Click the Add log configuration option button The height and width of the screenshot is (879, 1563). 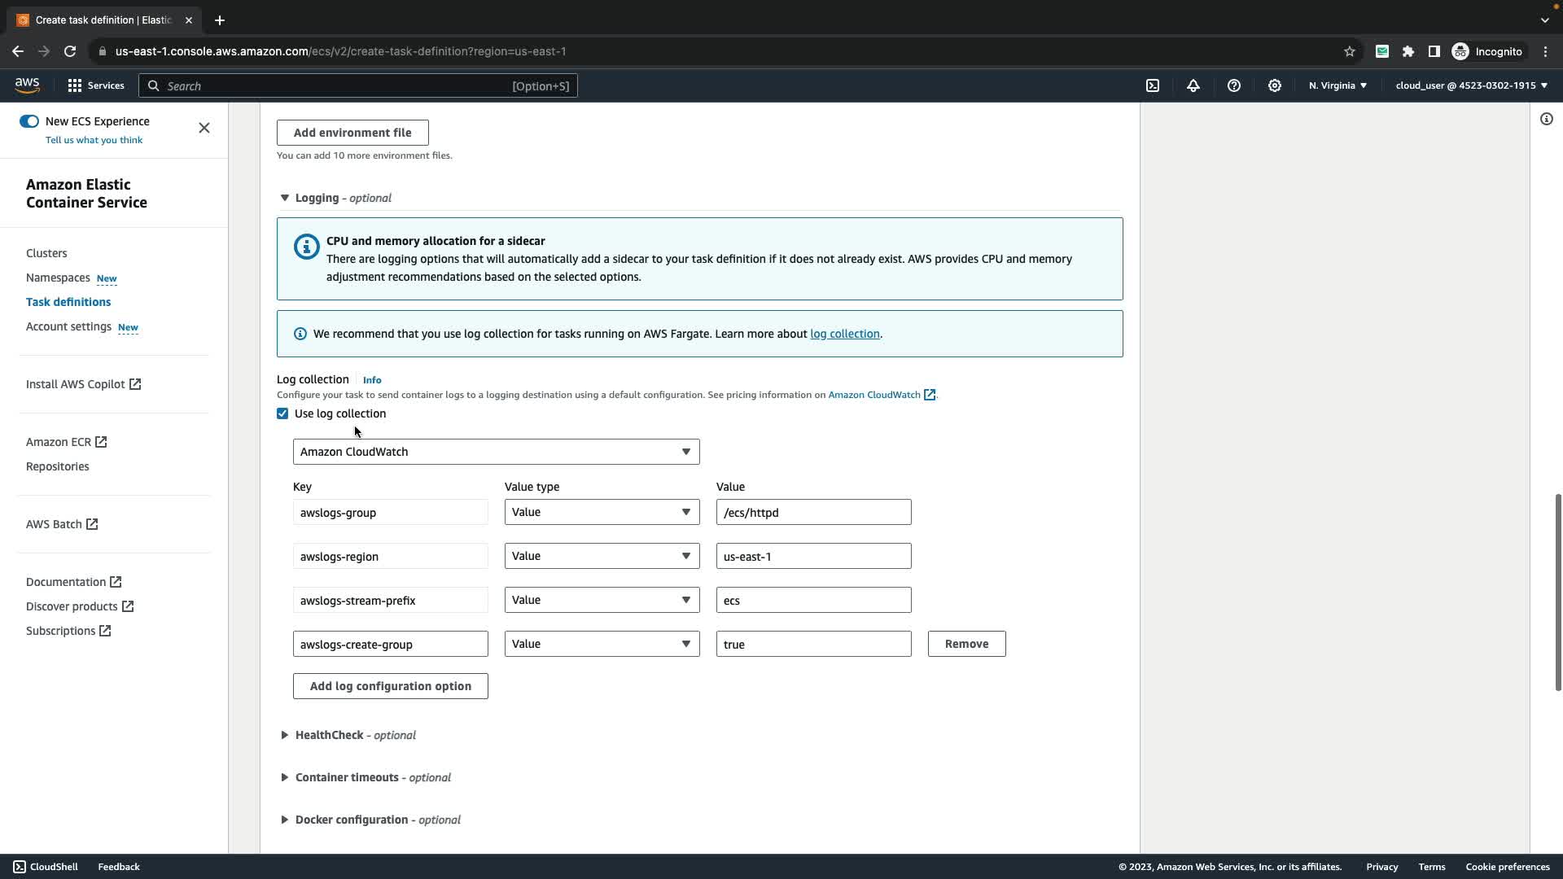(x=390, y=686)
